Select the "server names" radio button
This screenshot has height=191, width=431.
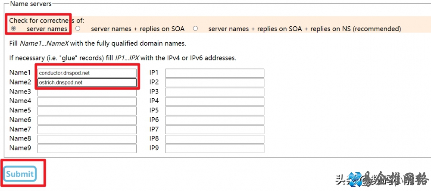click(x=13, y=28)
